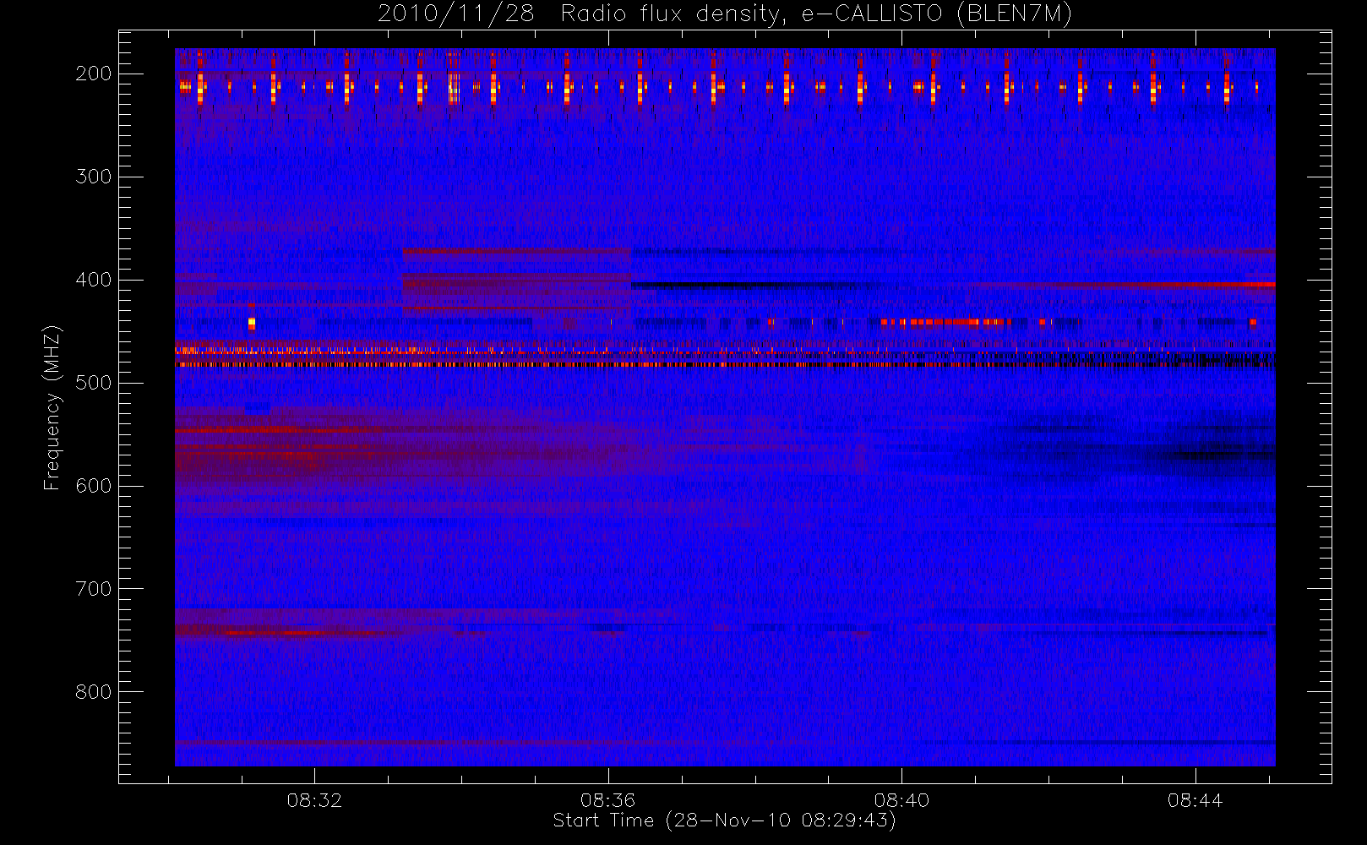Click the 200 frequency tick label
The image size is (1367, 845).
pyautogui.click(x=93, y=74)
